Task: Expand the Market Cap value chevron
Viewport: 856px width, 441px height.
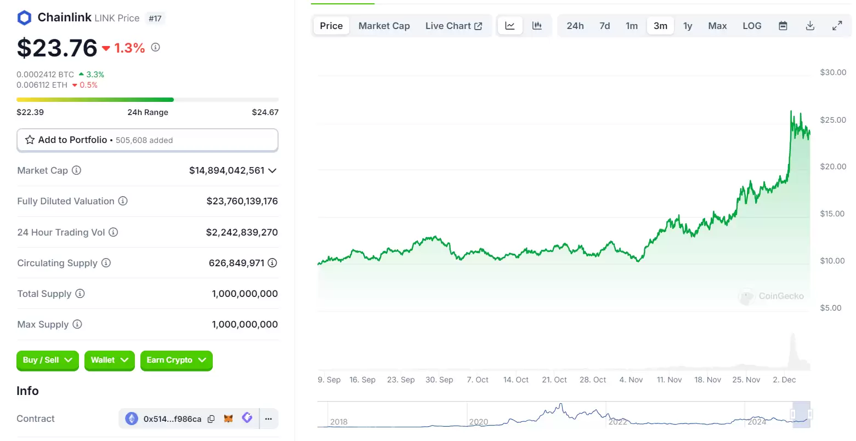Action: point(273,170)
